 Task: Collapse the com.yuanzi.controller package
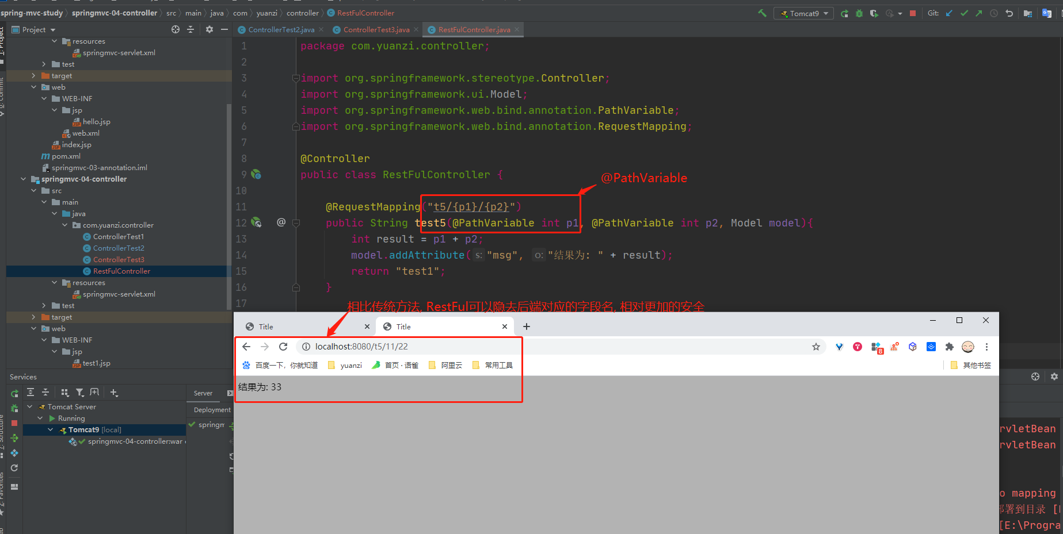(64, 225)
